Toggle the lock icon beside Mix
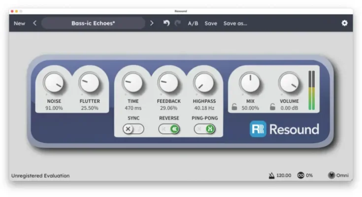This screenshot has height=197, width=362. point(234,106)
